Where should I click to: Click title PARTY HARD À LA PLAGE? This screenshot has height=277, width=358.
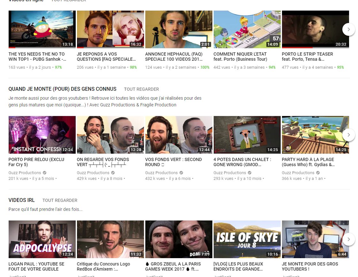tap(308, 162)
